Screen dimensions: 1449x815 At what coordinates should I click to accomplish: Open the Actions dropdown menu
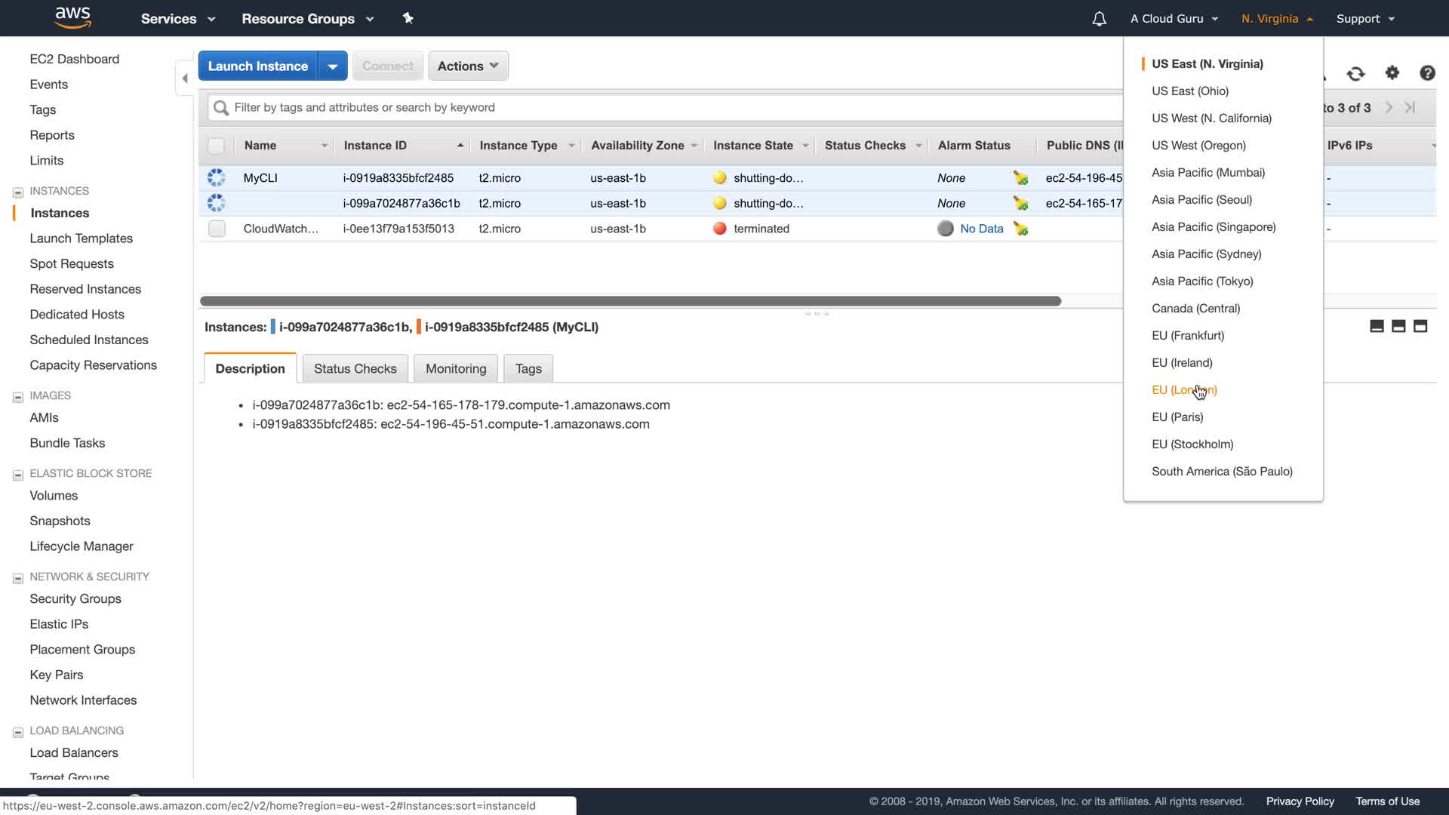point(468,66)
